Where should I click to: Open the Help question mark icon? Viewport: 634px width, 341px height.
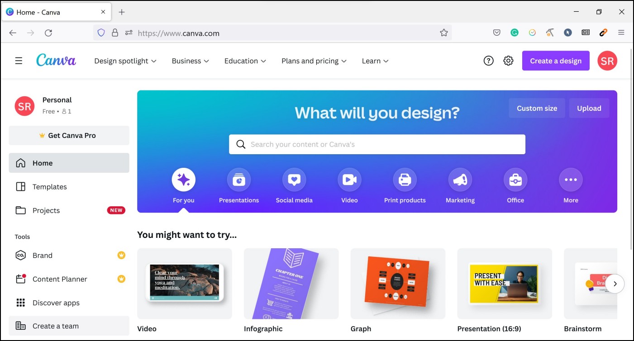coord(488,61)
